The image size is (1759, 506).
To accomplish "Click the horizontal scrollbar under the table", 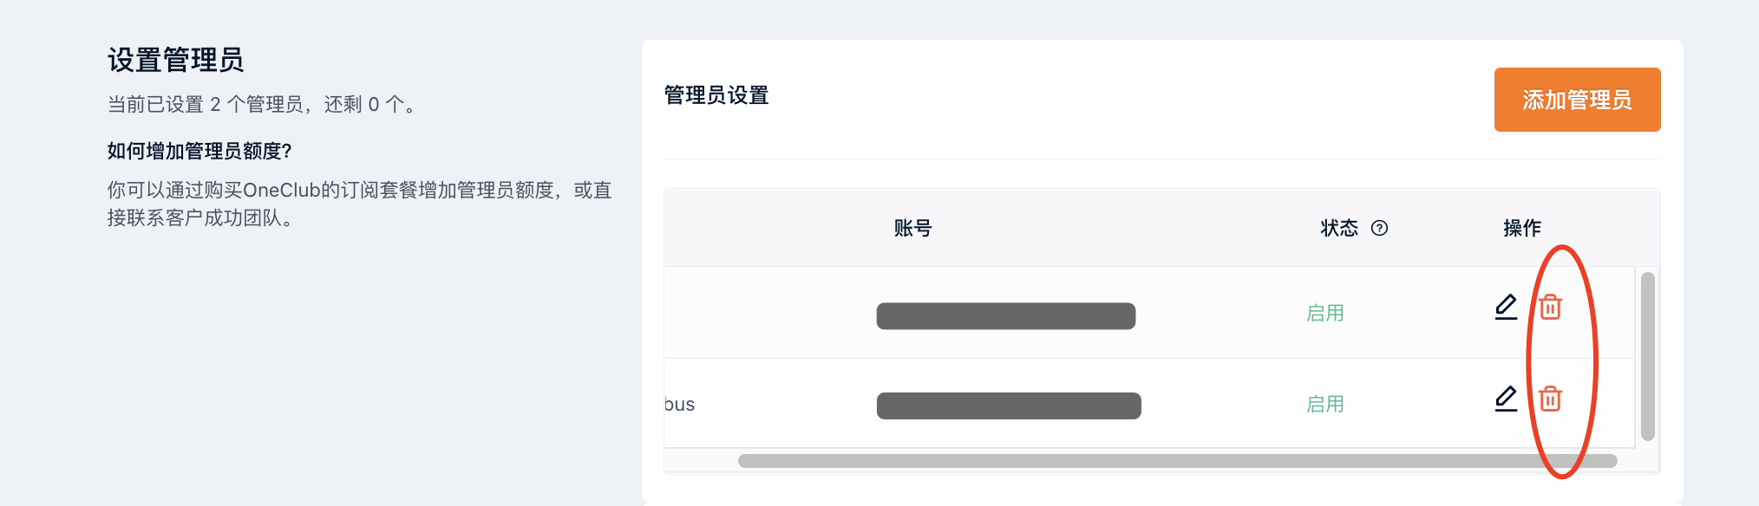I will coord(1177,461).
